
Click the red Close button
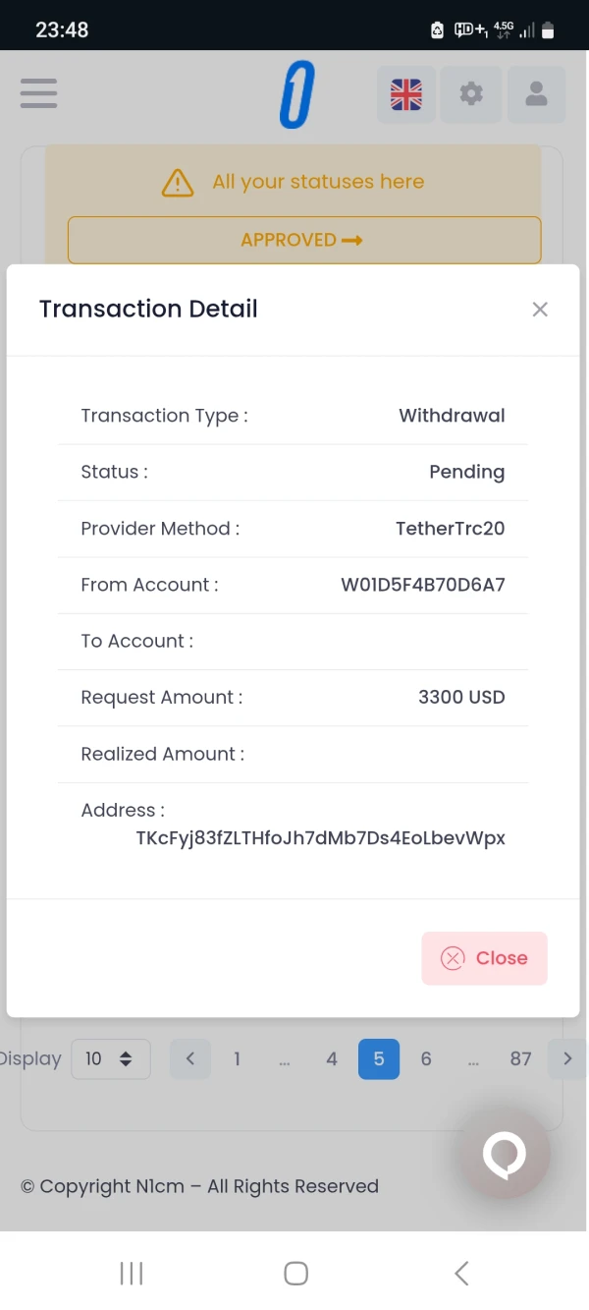(484, 958)
